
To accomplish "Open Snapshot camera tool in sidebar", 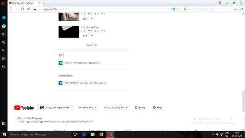I will (x=4, y=34).
